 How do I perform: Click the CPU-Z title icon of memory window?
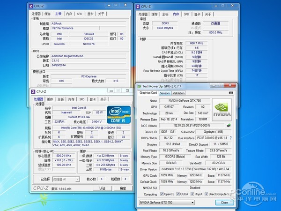click(x=138, y=7)
